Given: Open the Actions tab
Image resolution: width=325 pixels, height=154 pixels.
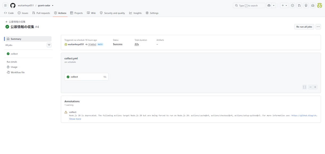Looking at the screenshot, I should pyautogui.click(x=60, y=13).
